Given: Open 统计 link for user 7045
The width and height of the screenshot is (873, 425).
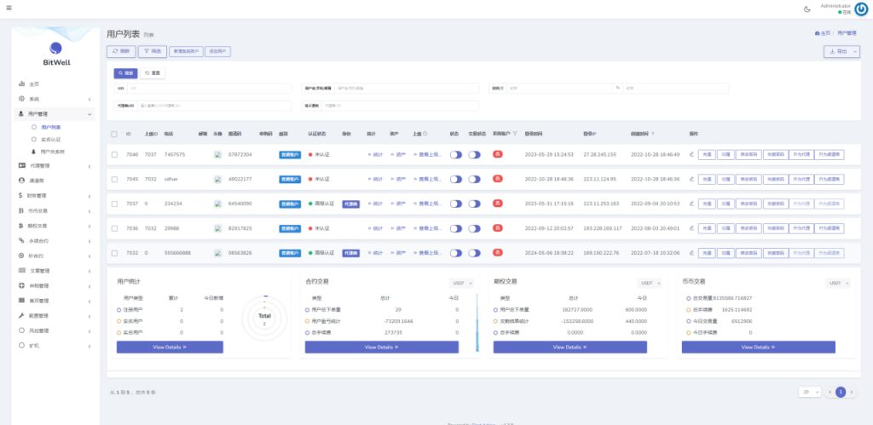Looking at the screenshot, I should 375,179.
